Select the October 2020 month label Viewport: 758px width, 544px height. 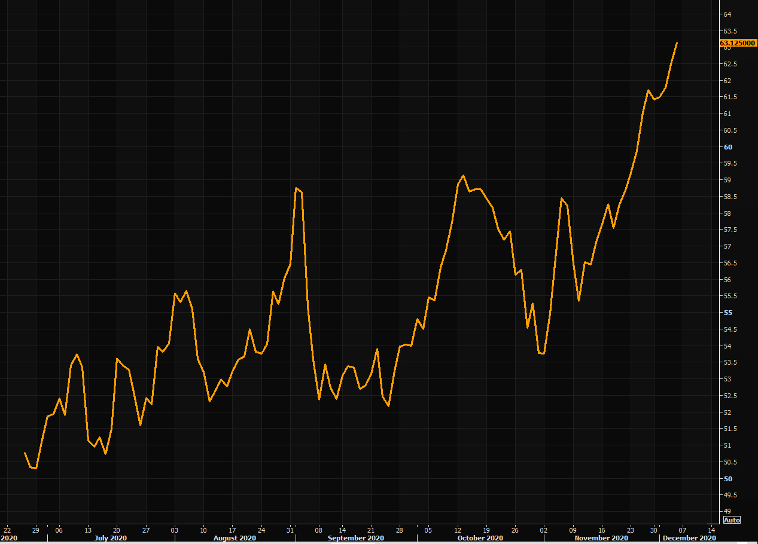[x=480, y=538]
